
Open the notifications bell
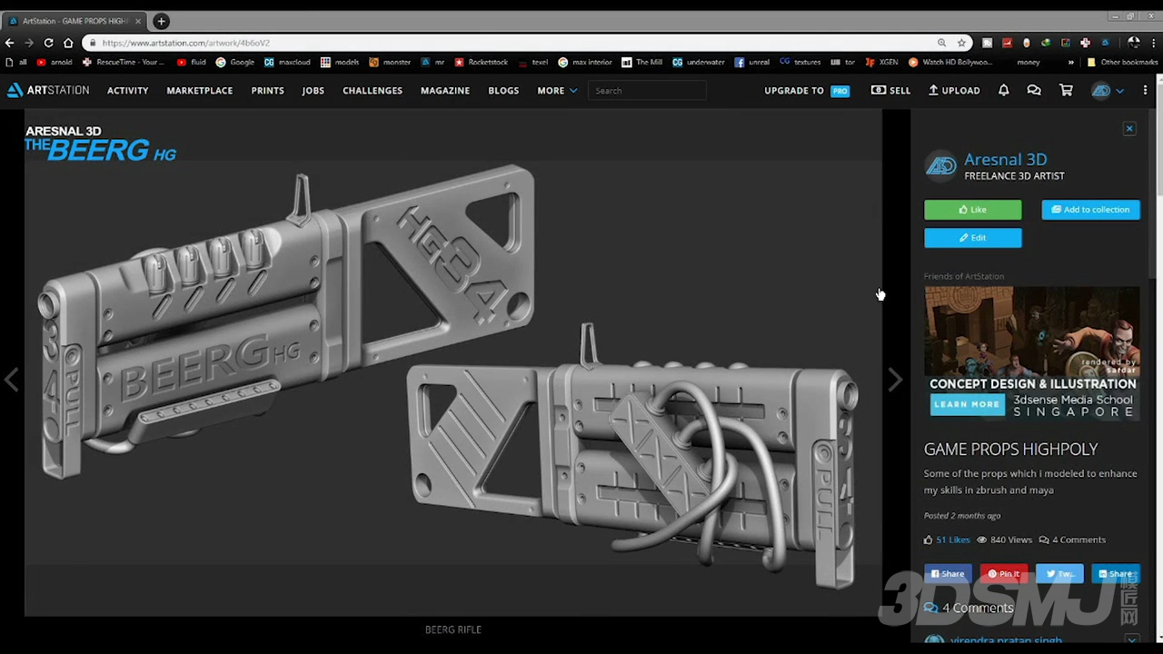tap(1003, 90)
